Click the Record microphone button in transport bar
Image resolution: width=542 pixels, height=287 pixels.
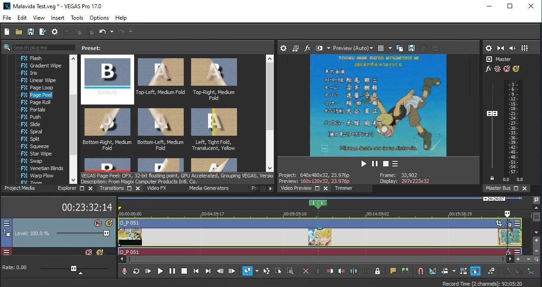(124, 271)
